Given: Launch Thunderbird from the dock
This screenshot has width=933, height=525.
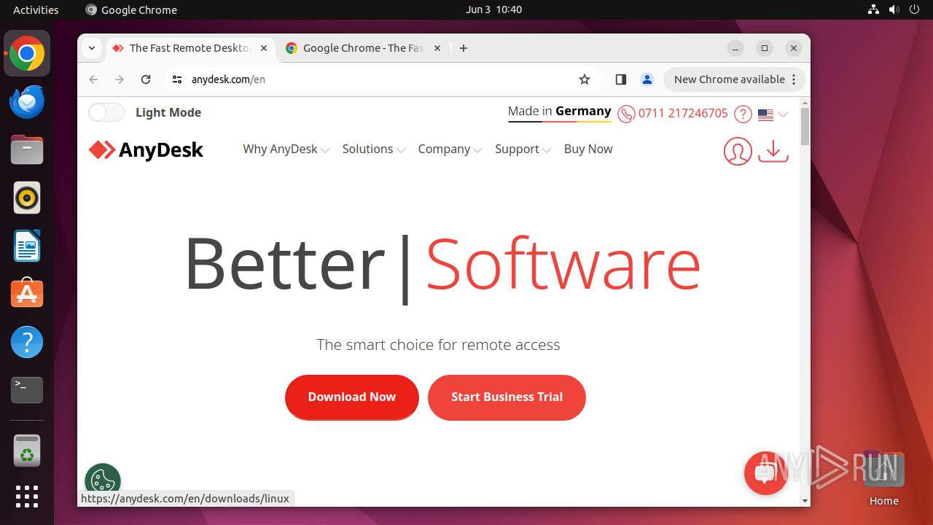Looking at the screenshot, I should click(27, 101).
